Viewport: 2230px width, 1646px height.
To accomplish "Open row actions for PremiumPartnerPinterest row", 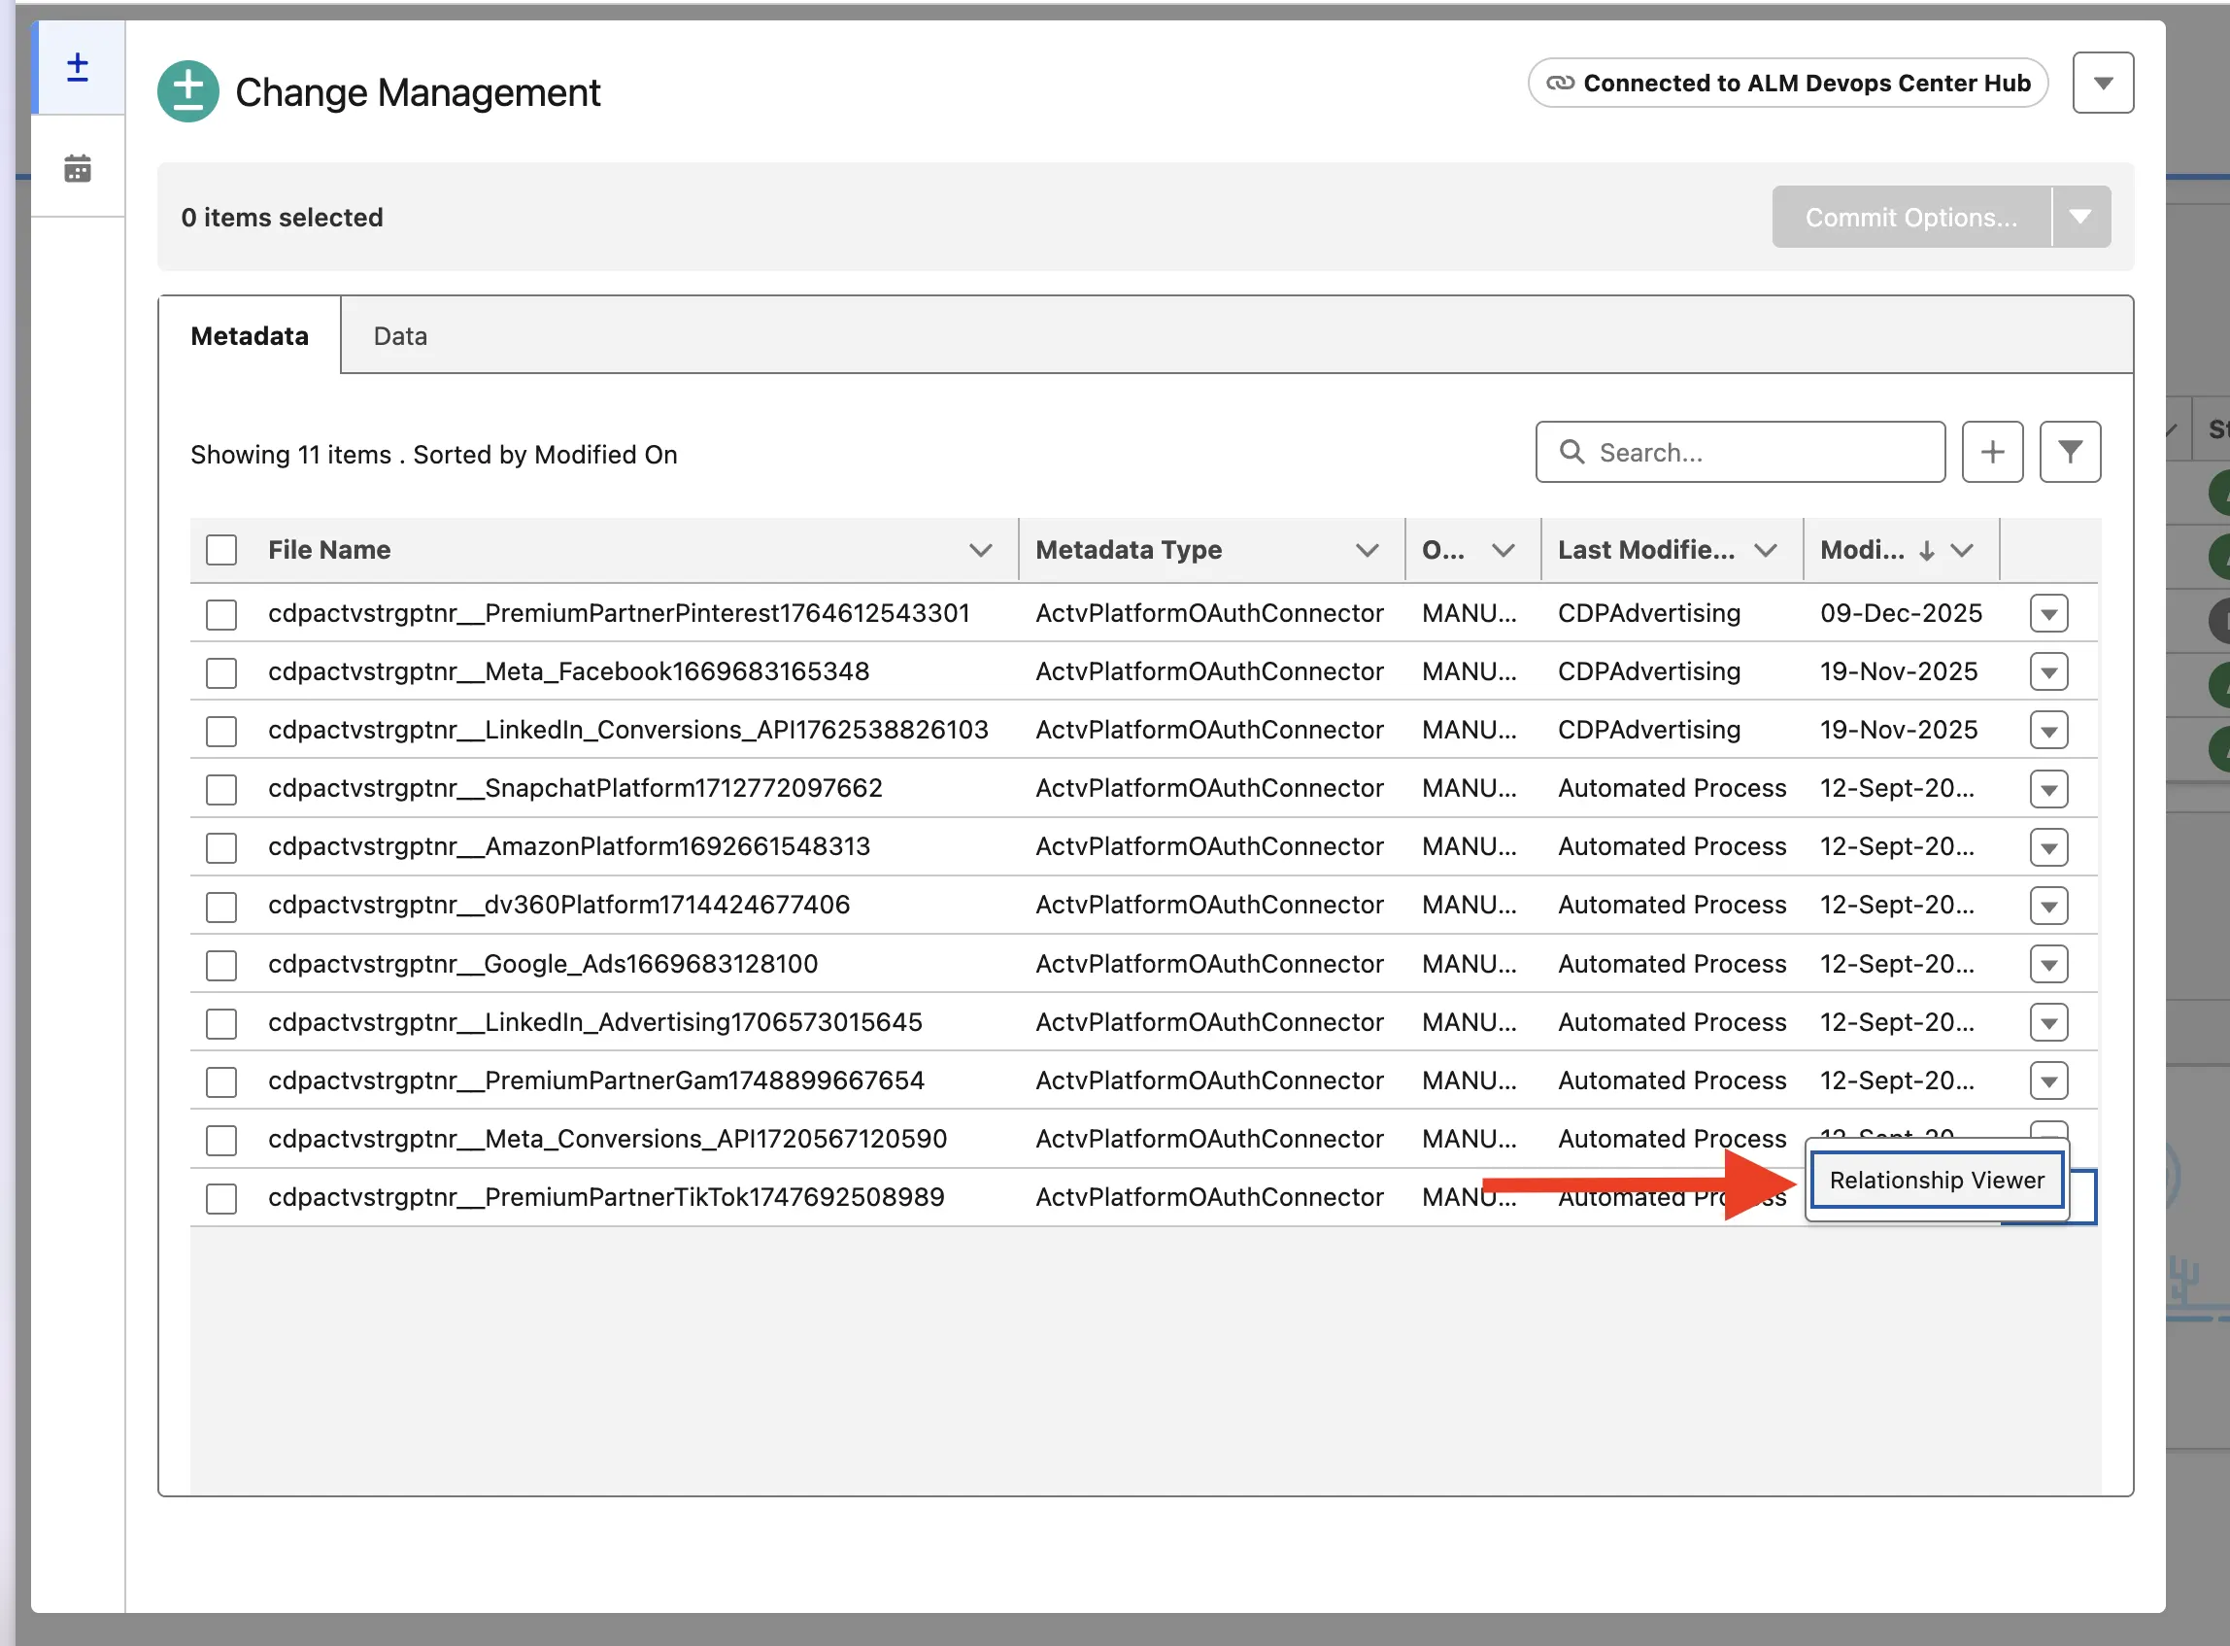I will click(x=2047, y=614).
